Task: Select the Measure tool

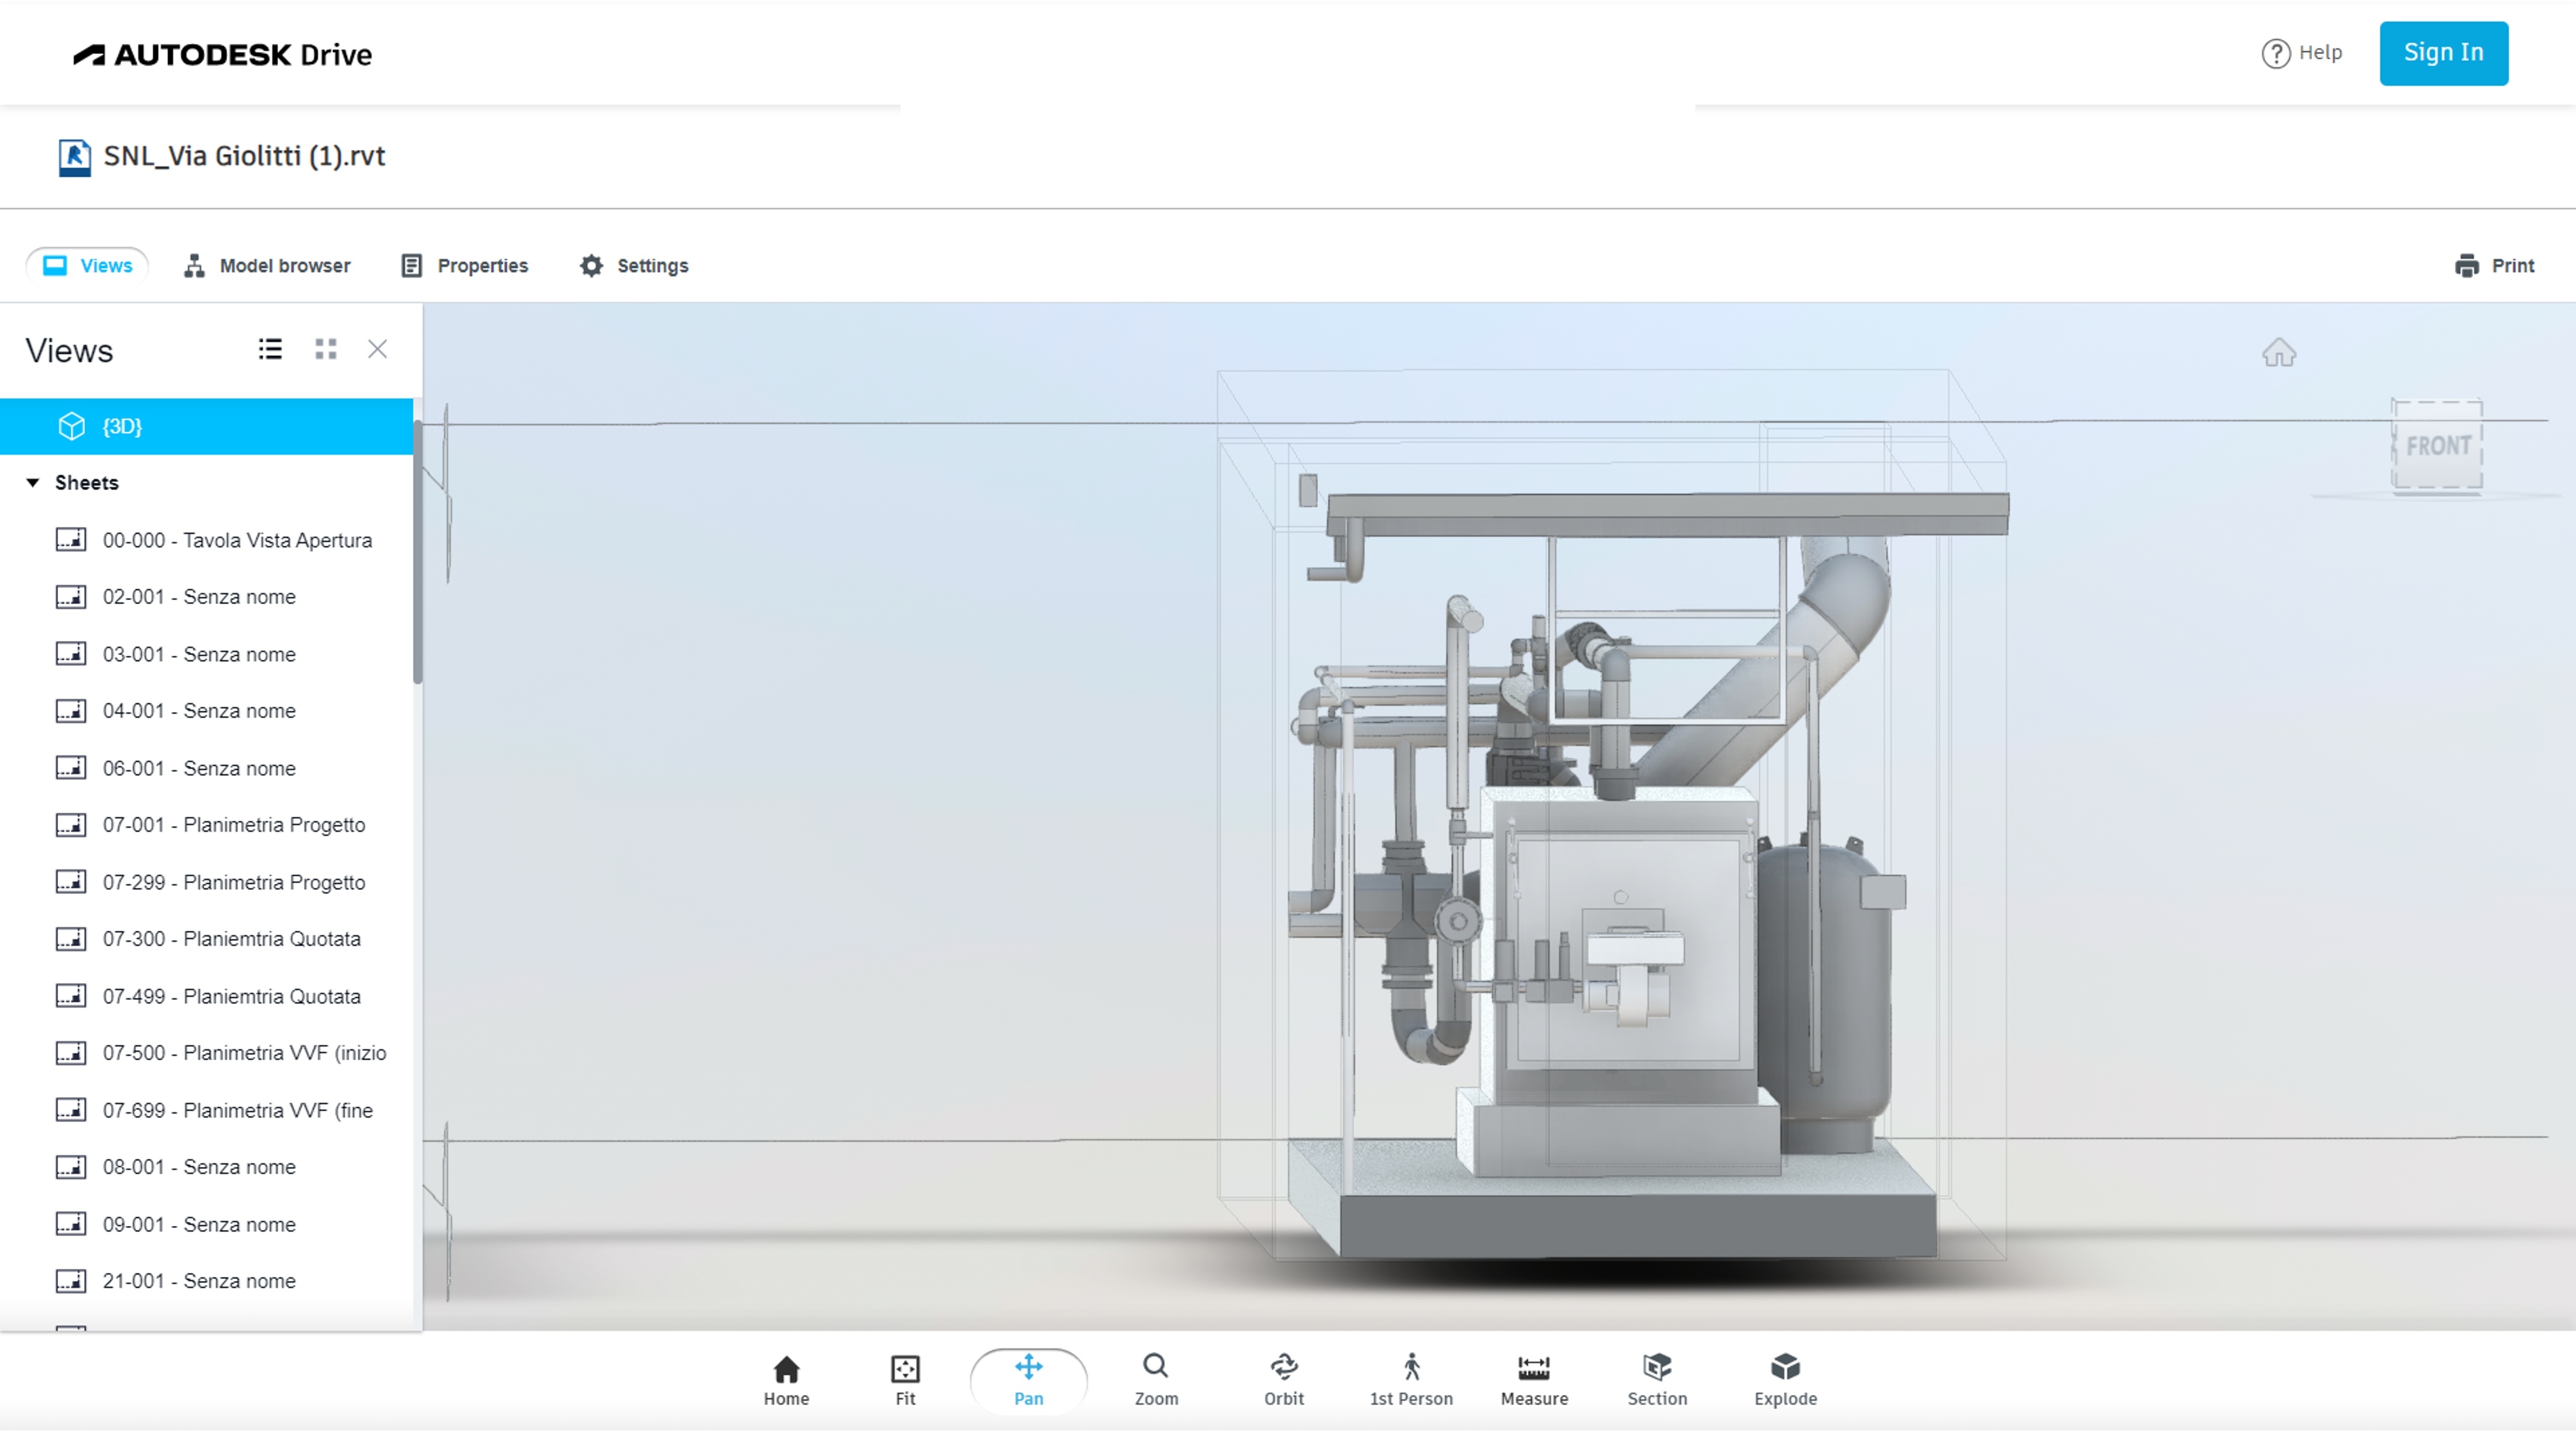Action: click(x=1533, y=1380)
